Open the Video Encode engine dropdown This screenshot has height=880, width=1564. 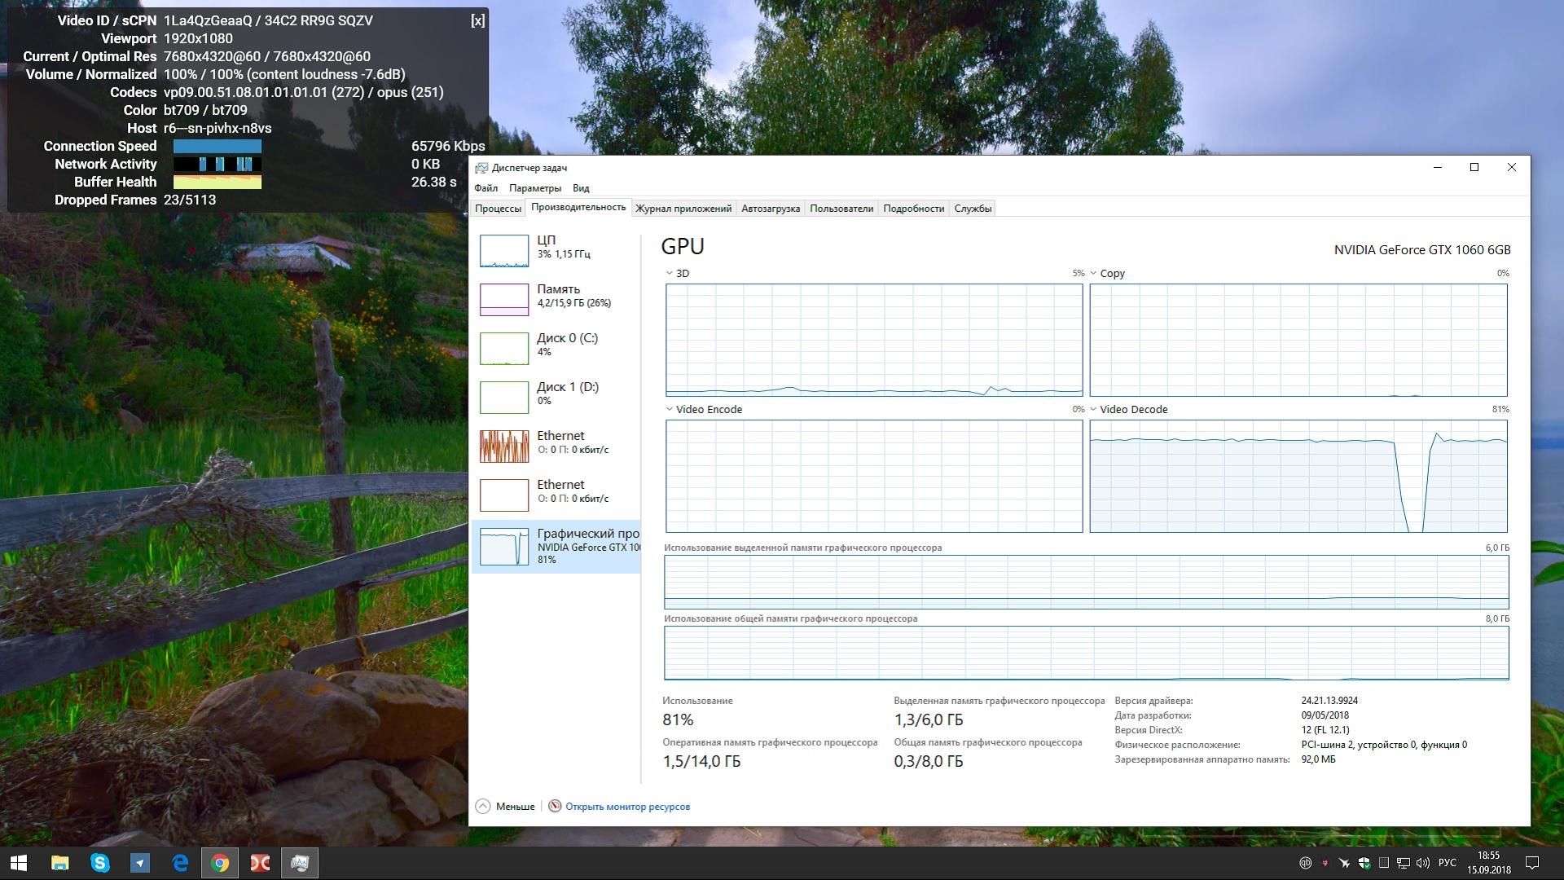670,410
